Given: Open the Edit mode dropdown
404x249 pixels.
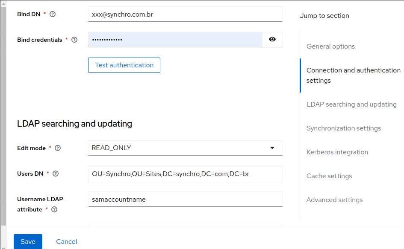Looking at the screenshot, I should (272, 148).
